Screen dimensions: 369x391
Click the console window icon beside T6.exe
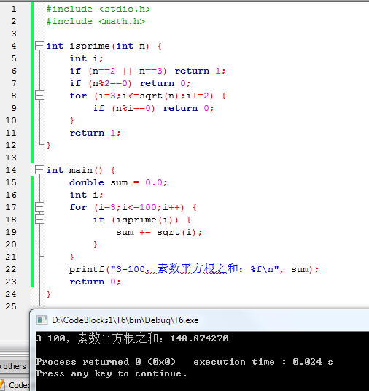tap(42, 320)
